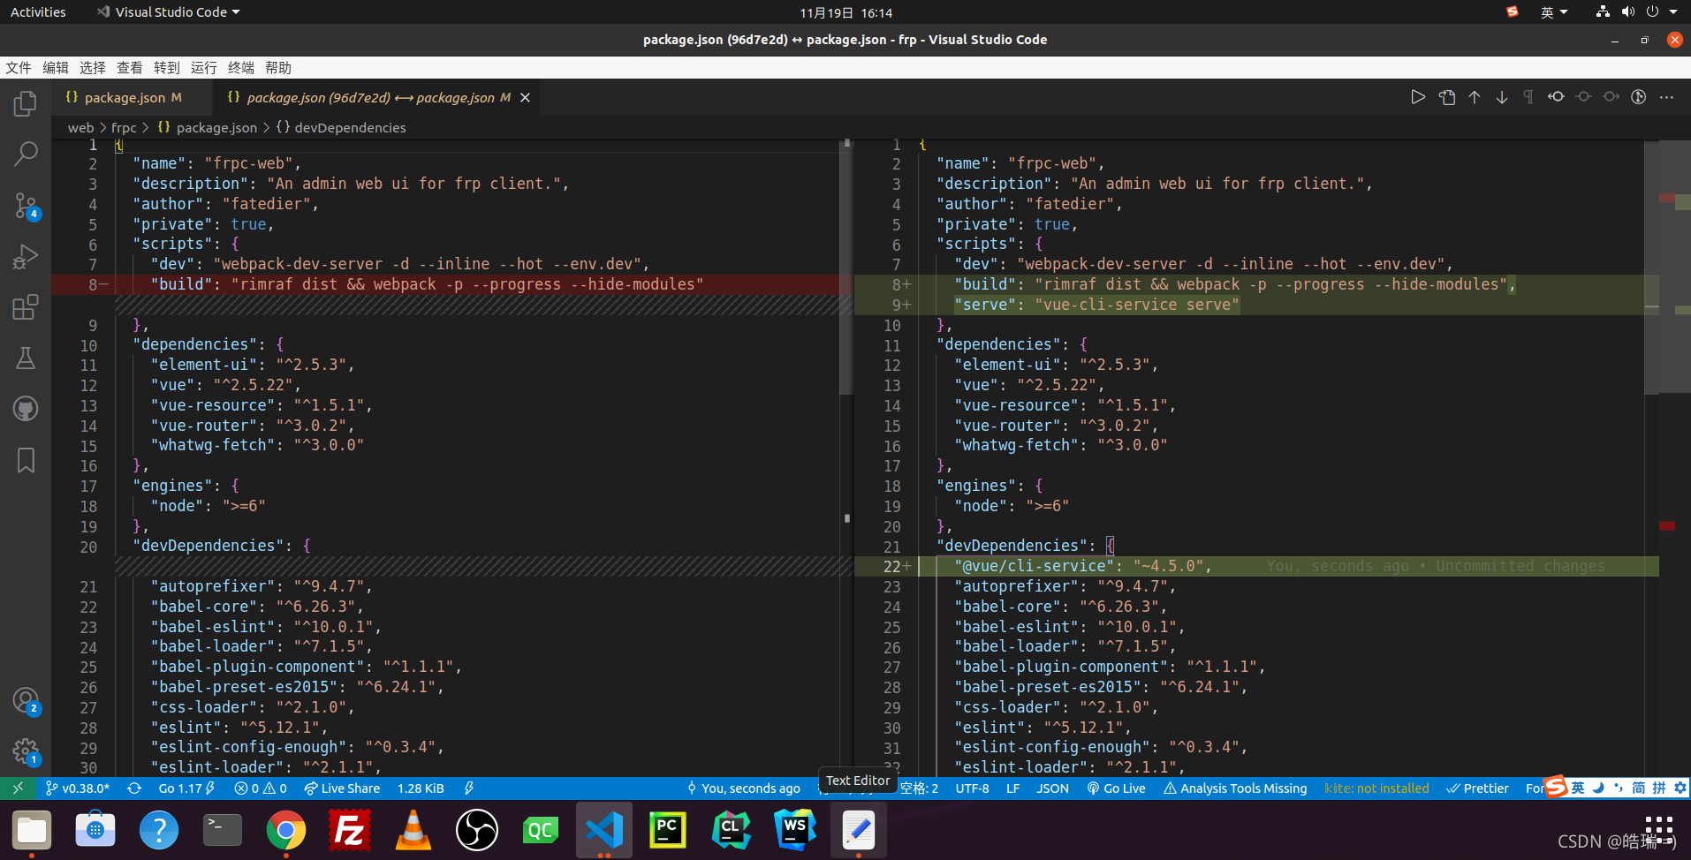Click Prettier in status bar
Viewport: 1691px width, 860px height.
pyautogui.click(x=1477, y=788)
